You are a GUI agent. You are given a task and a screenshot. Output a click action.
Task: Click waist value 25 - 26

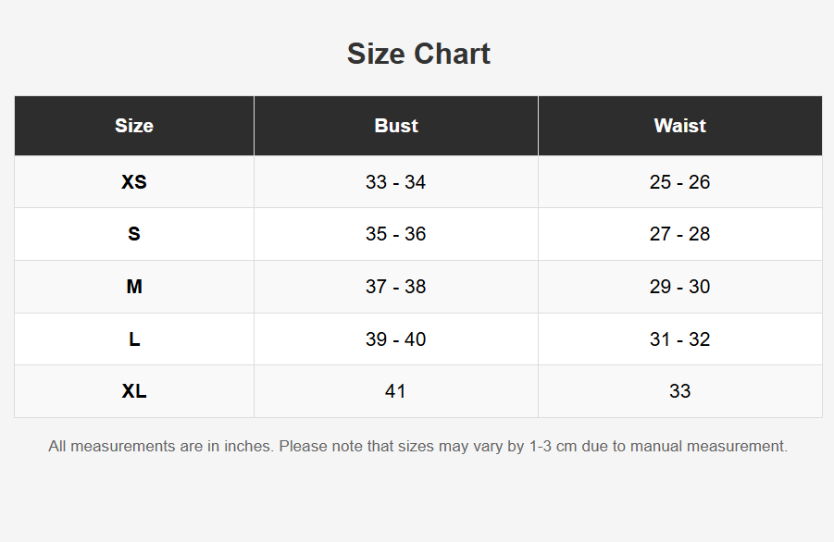tap(679, 182)
